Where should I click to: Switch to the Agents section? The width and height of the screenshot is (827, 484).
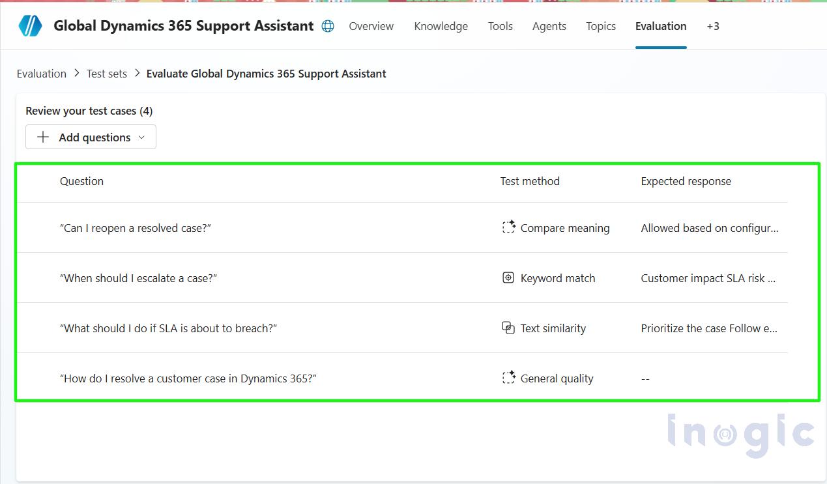[549, 26]
